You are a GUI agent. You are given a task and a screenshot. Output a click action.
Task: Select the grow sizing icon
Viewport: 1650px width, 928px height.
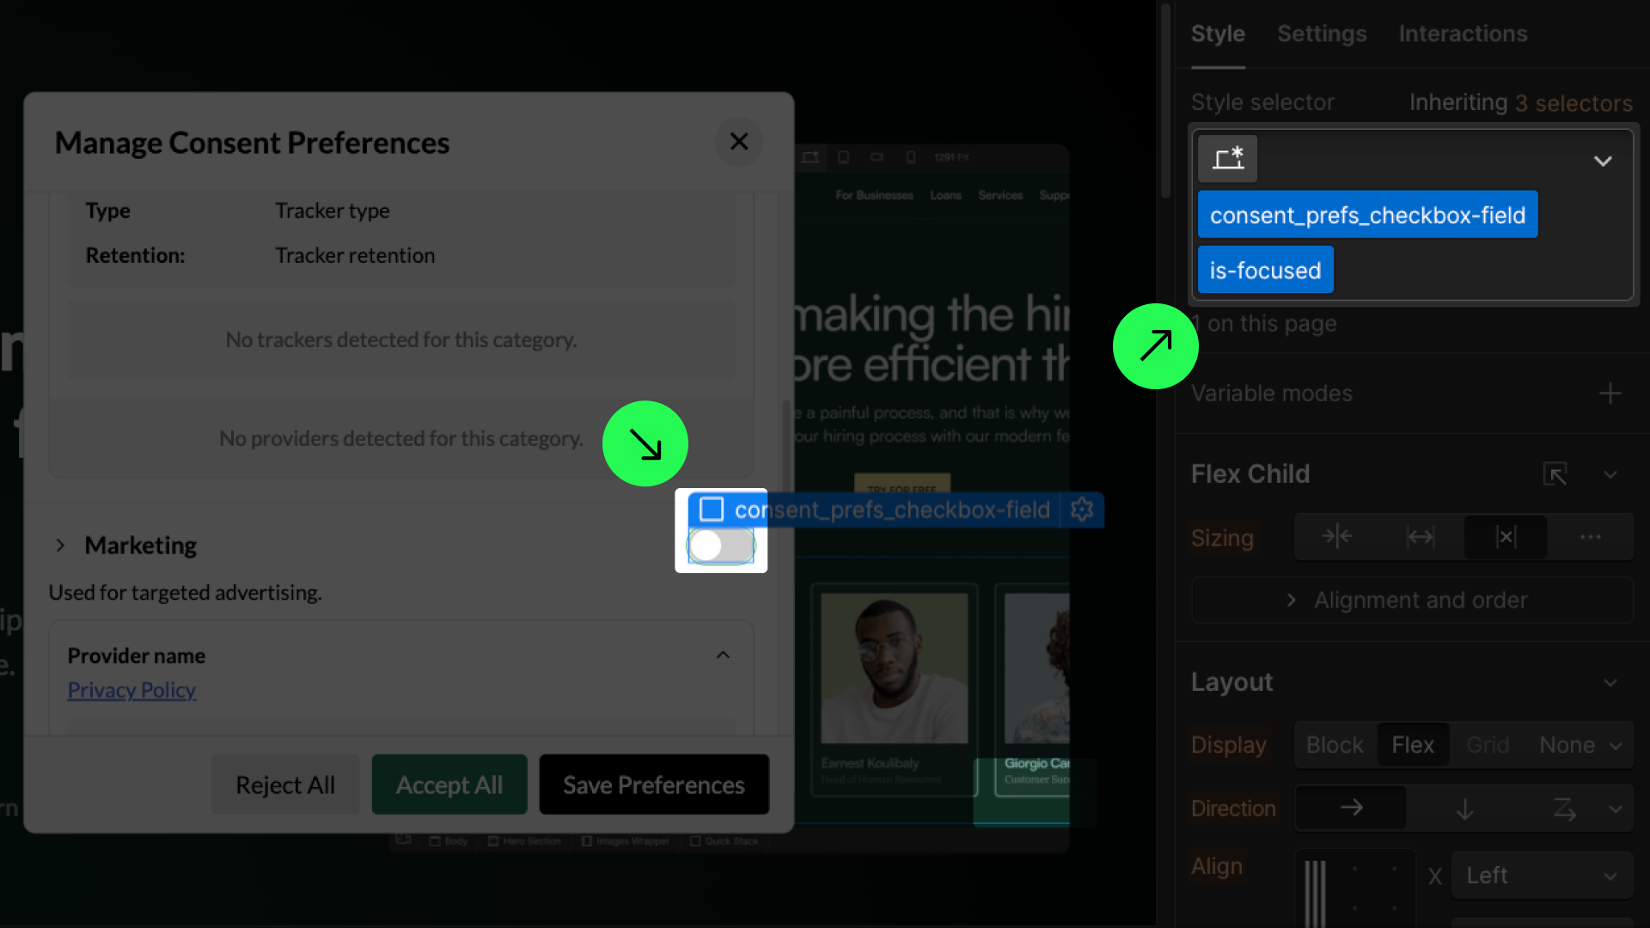point(1421,537)
